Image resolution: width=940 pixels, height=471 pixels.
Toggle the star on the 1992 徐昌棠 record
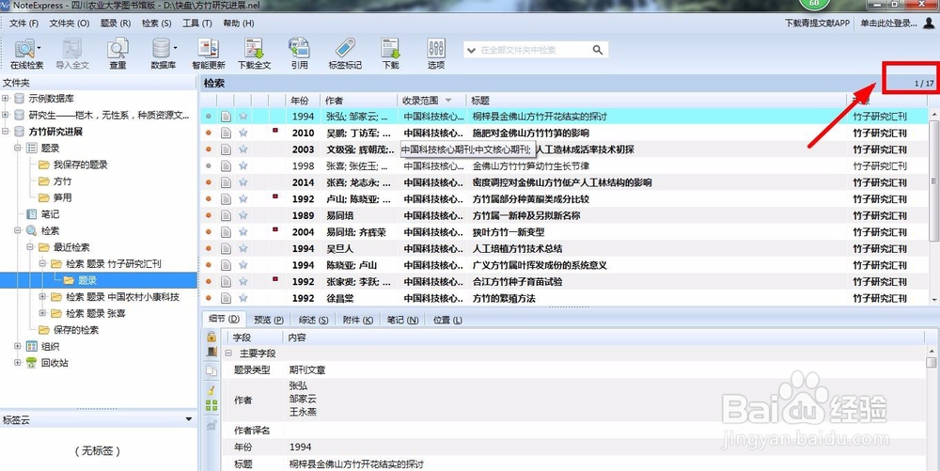point(243,298)
